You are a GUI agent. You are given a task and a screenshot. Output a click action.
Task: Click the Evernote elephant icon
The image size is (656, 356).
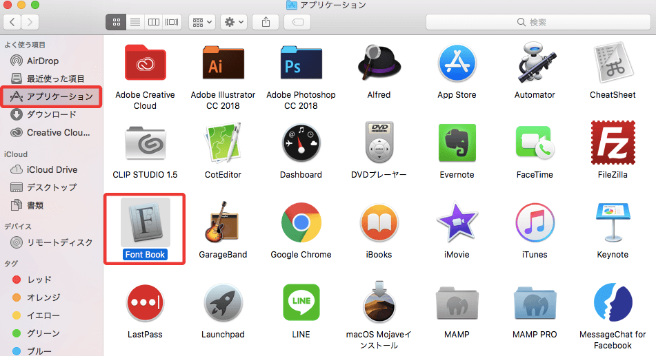pyautogui.click(x=457, y=143)
